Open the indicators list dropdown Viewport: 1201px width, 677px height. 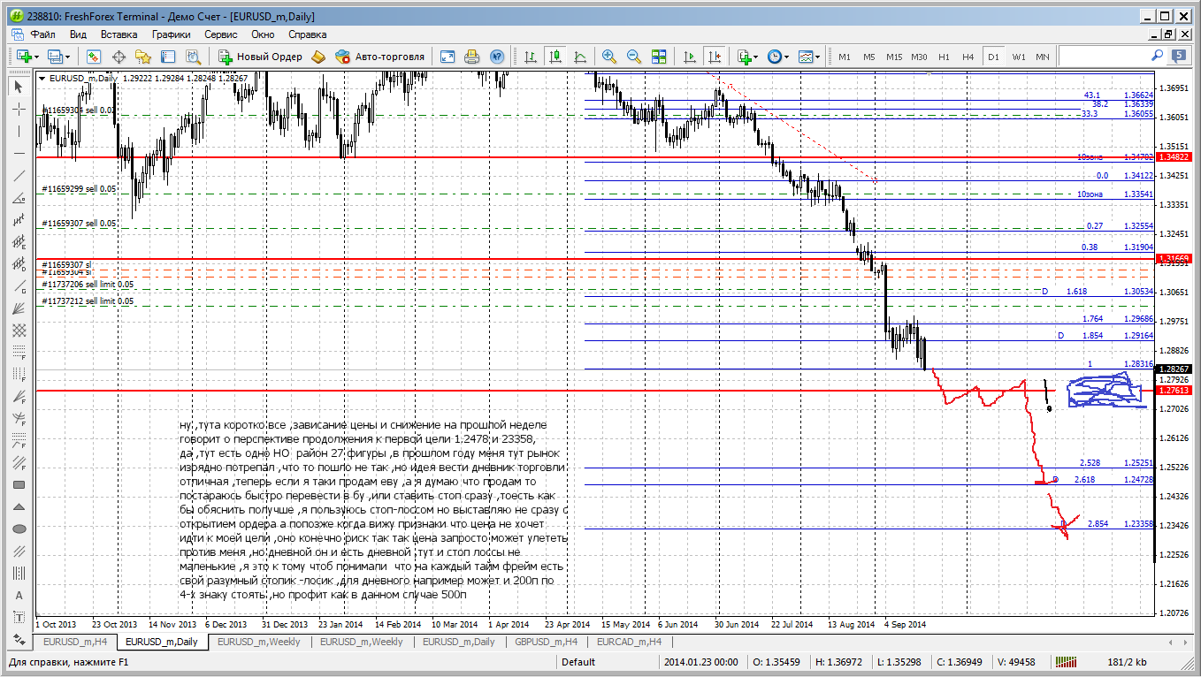tap(754, 57)
